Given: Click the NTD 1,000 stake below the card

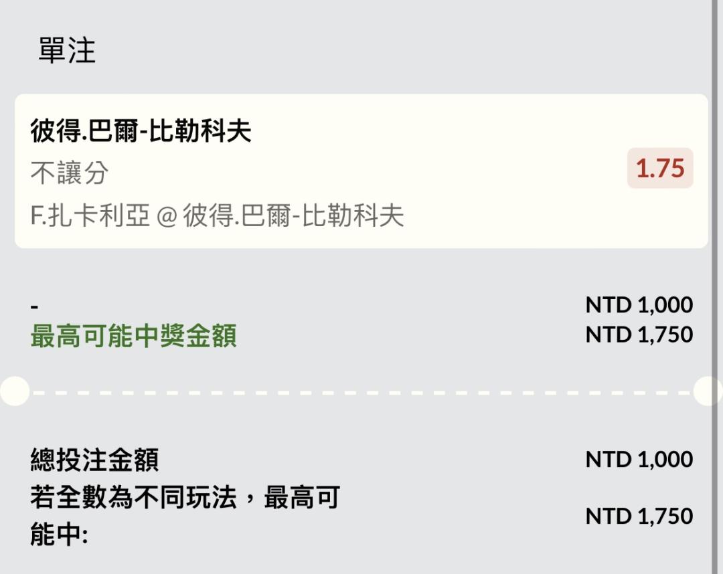Looking at the screenshot, I should click(x=639, y=305).
